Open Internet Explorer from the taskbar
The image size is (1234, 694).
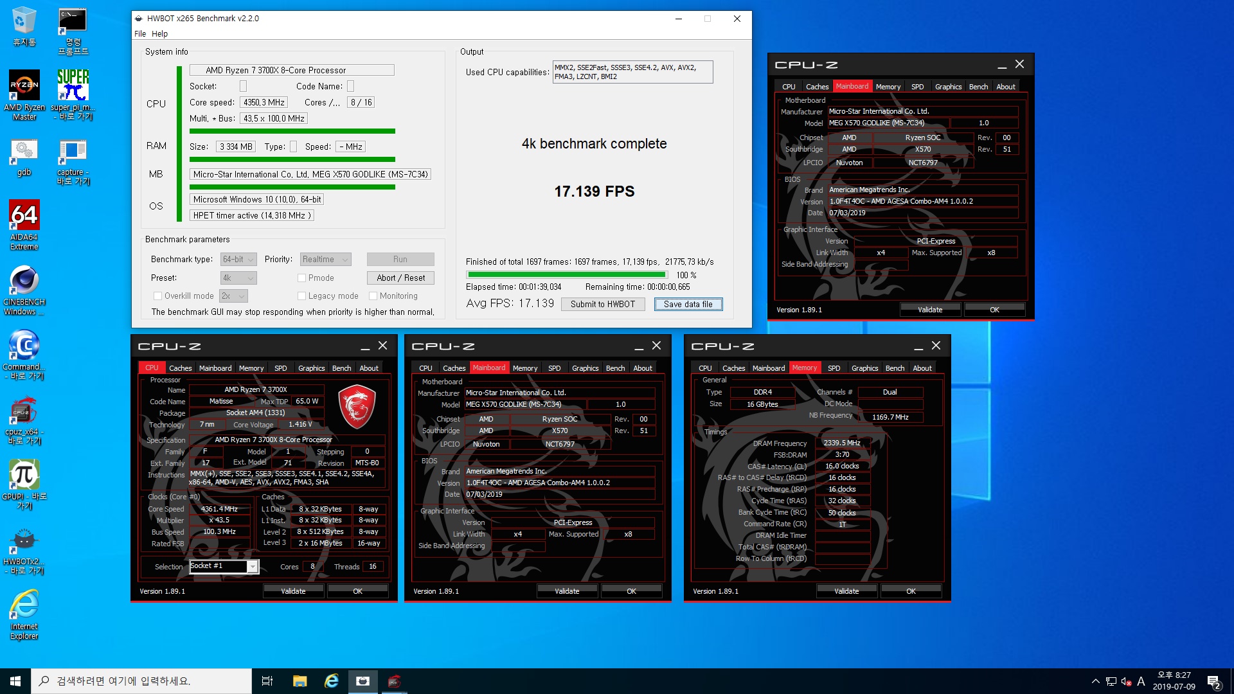332,681
